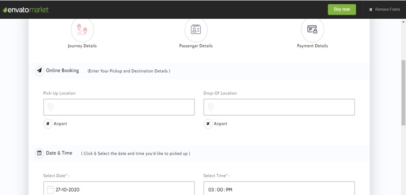406x195 pixels.
Task: Click the Passenger Details ID card icon
Action: coord(196,30)
